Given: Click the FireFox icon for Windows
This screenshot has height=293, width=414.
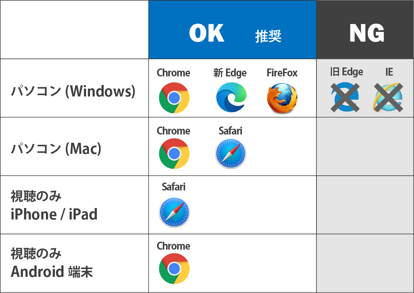Looking at the screenshot, I should (x=282, y=98).
